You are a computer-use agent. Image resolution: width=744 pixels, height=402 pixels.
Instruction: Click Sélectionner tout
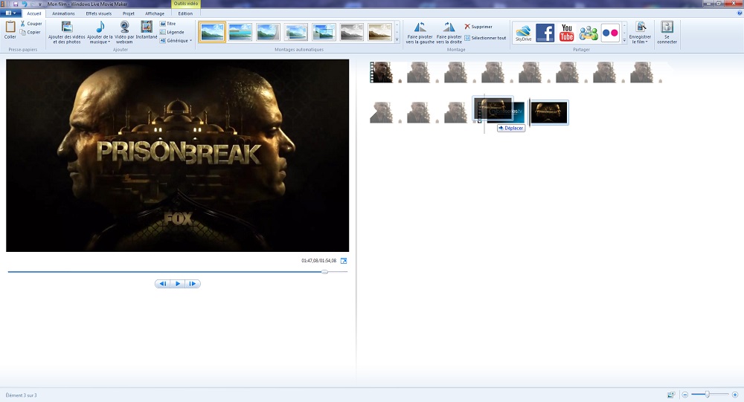485,38
